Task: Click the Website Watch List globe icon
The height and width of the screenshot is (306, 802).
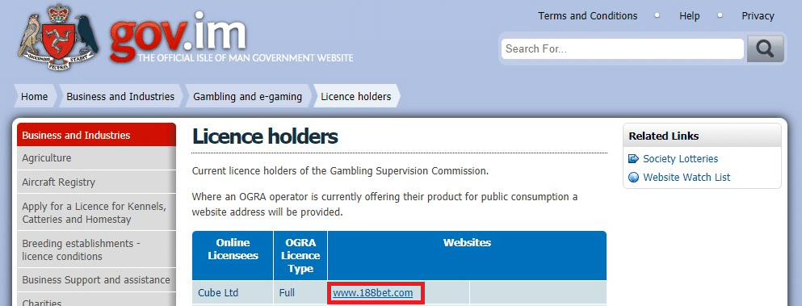Action: [633, 177]
